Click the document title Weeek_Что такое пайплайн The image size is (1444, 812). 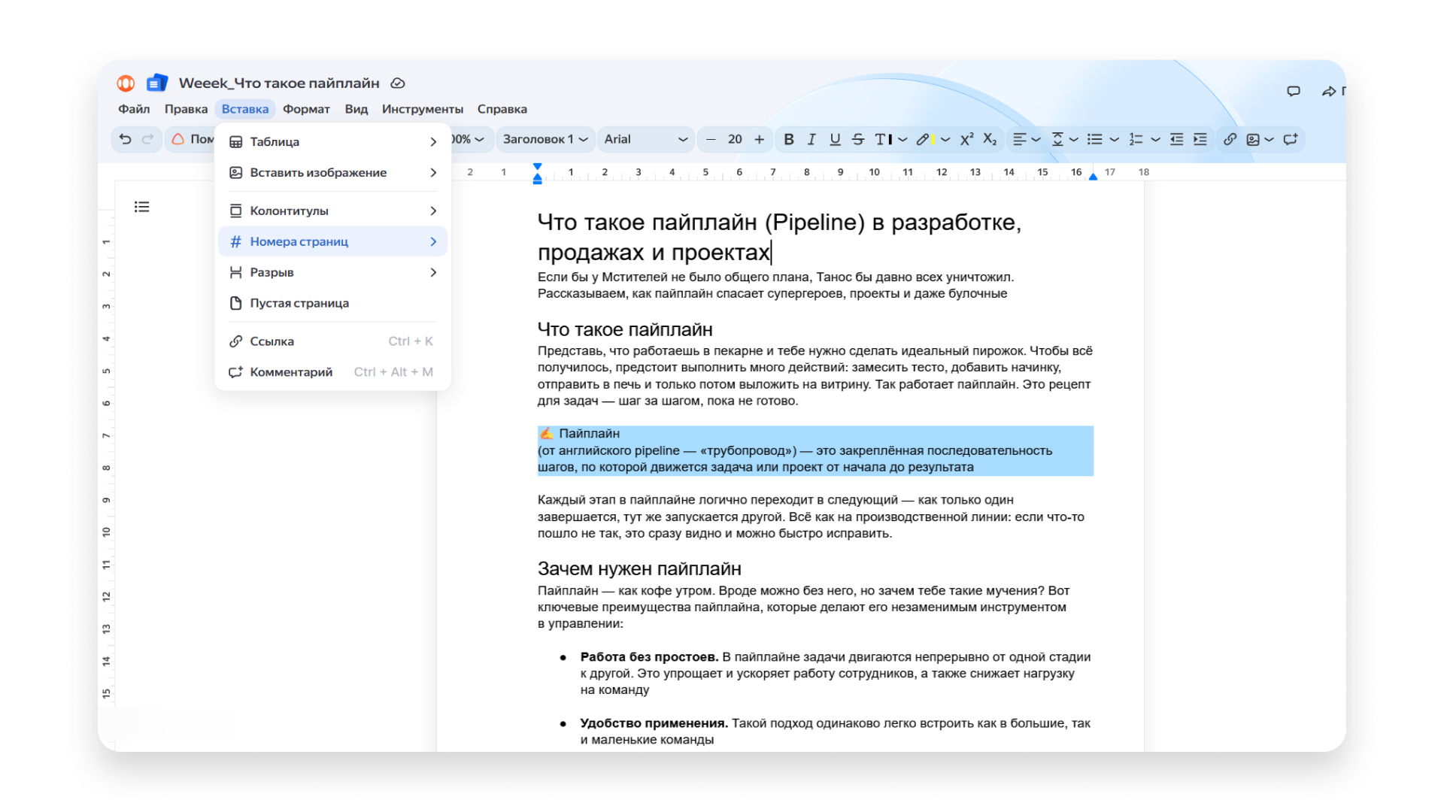(x=279, y=83)
